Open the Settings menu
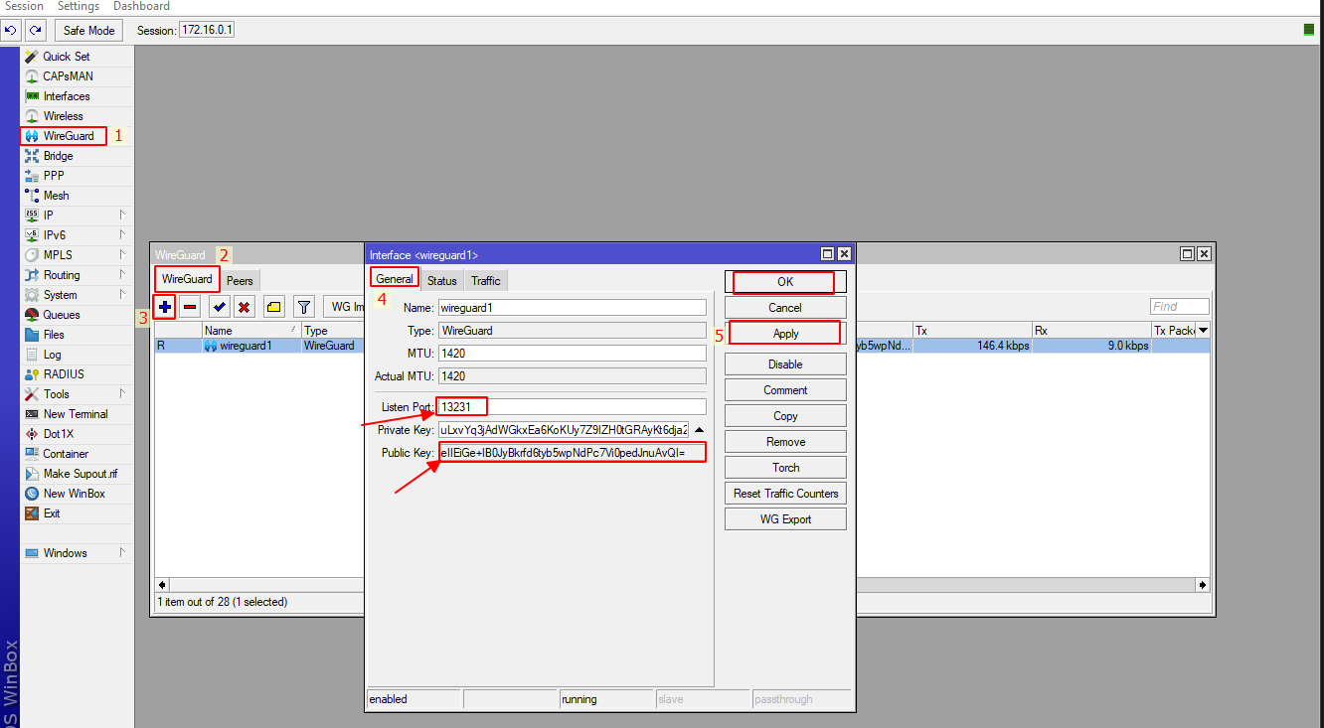The width and height of the screenshot is (1324, 728). coord(79,6)
